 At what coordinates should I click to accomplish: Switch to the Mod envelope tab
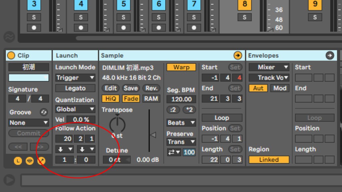pos(280,88)
